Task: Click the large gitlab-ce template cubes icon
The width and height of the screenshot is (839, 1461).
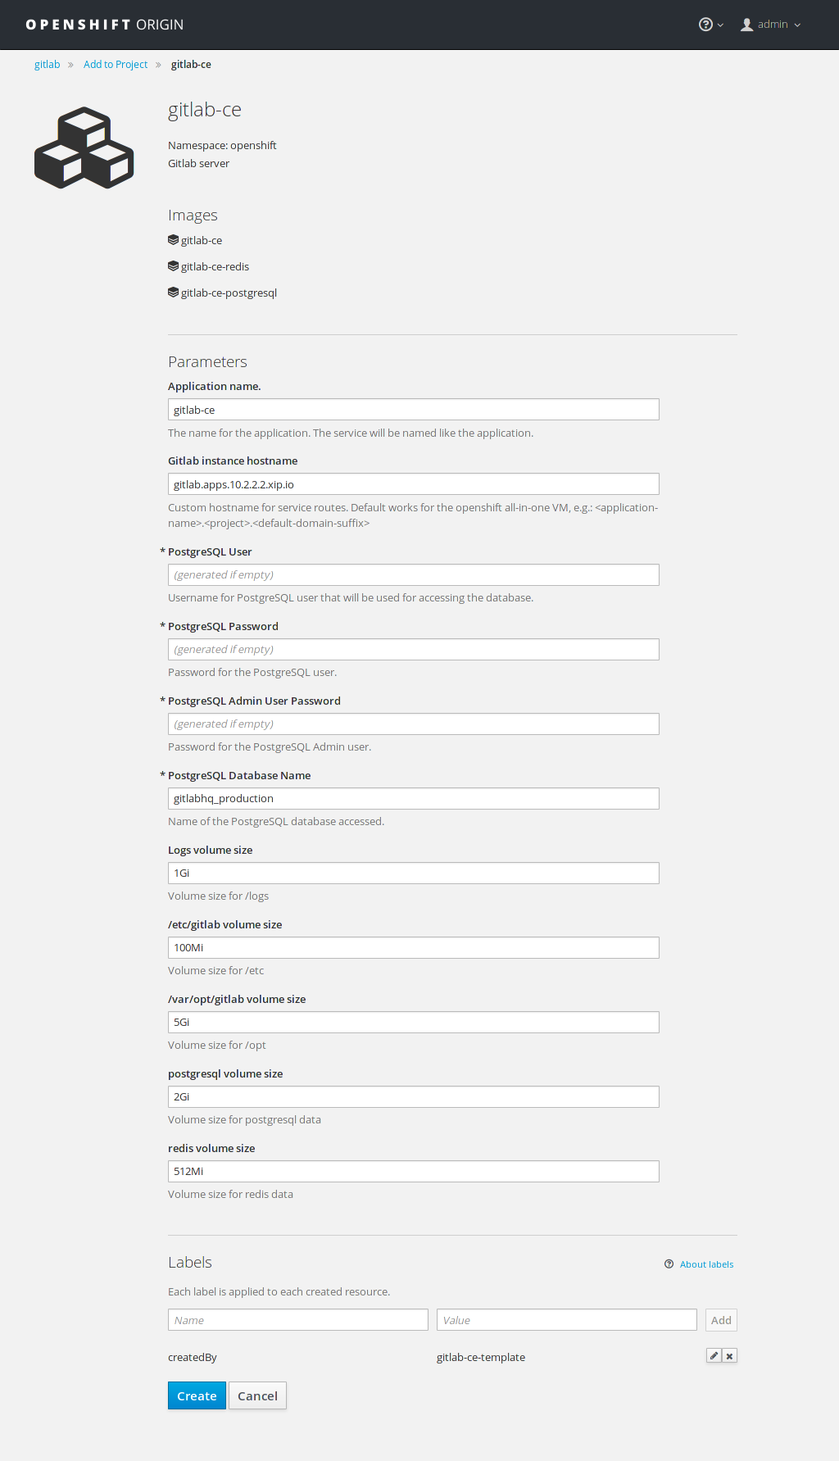Action: pyautogui.click(x=84, y=147)
